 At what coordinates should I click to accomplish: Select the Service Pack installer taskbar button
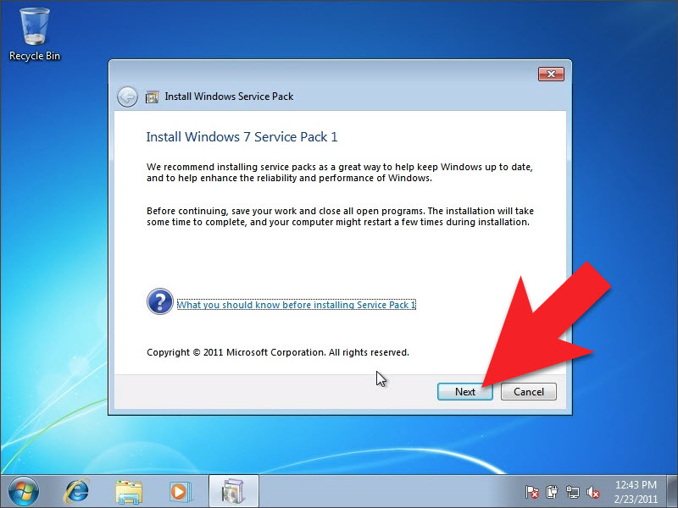(x=232, y=490)
